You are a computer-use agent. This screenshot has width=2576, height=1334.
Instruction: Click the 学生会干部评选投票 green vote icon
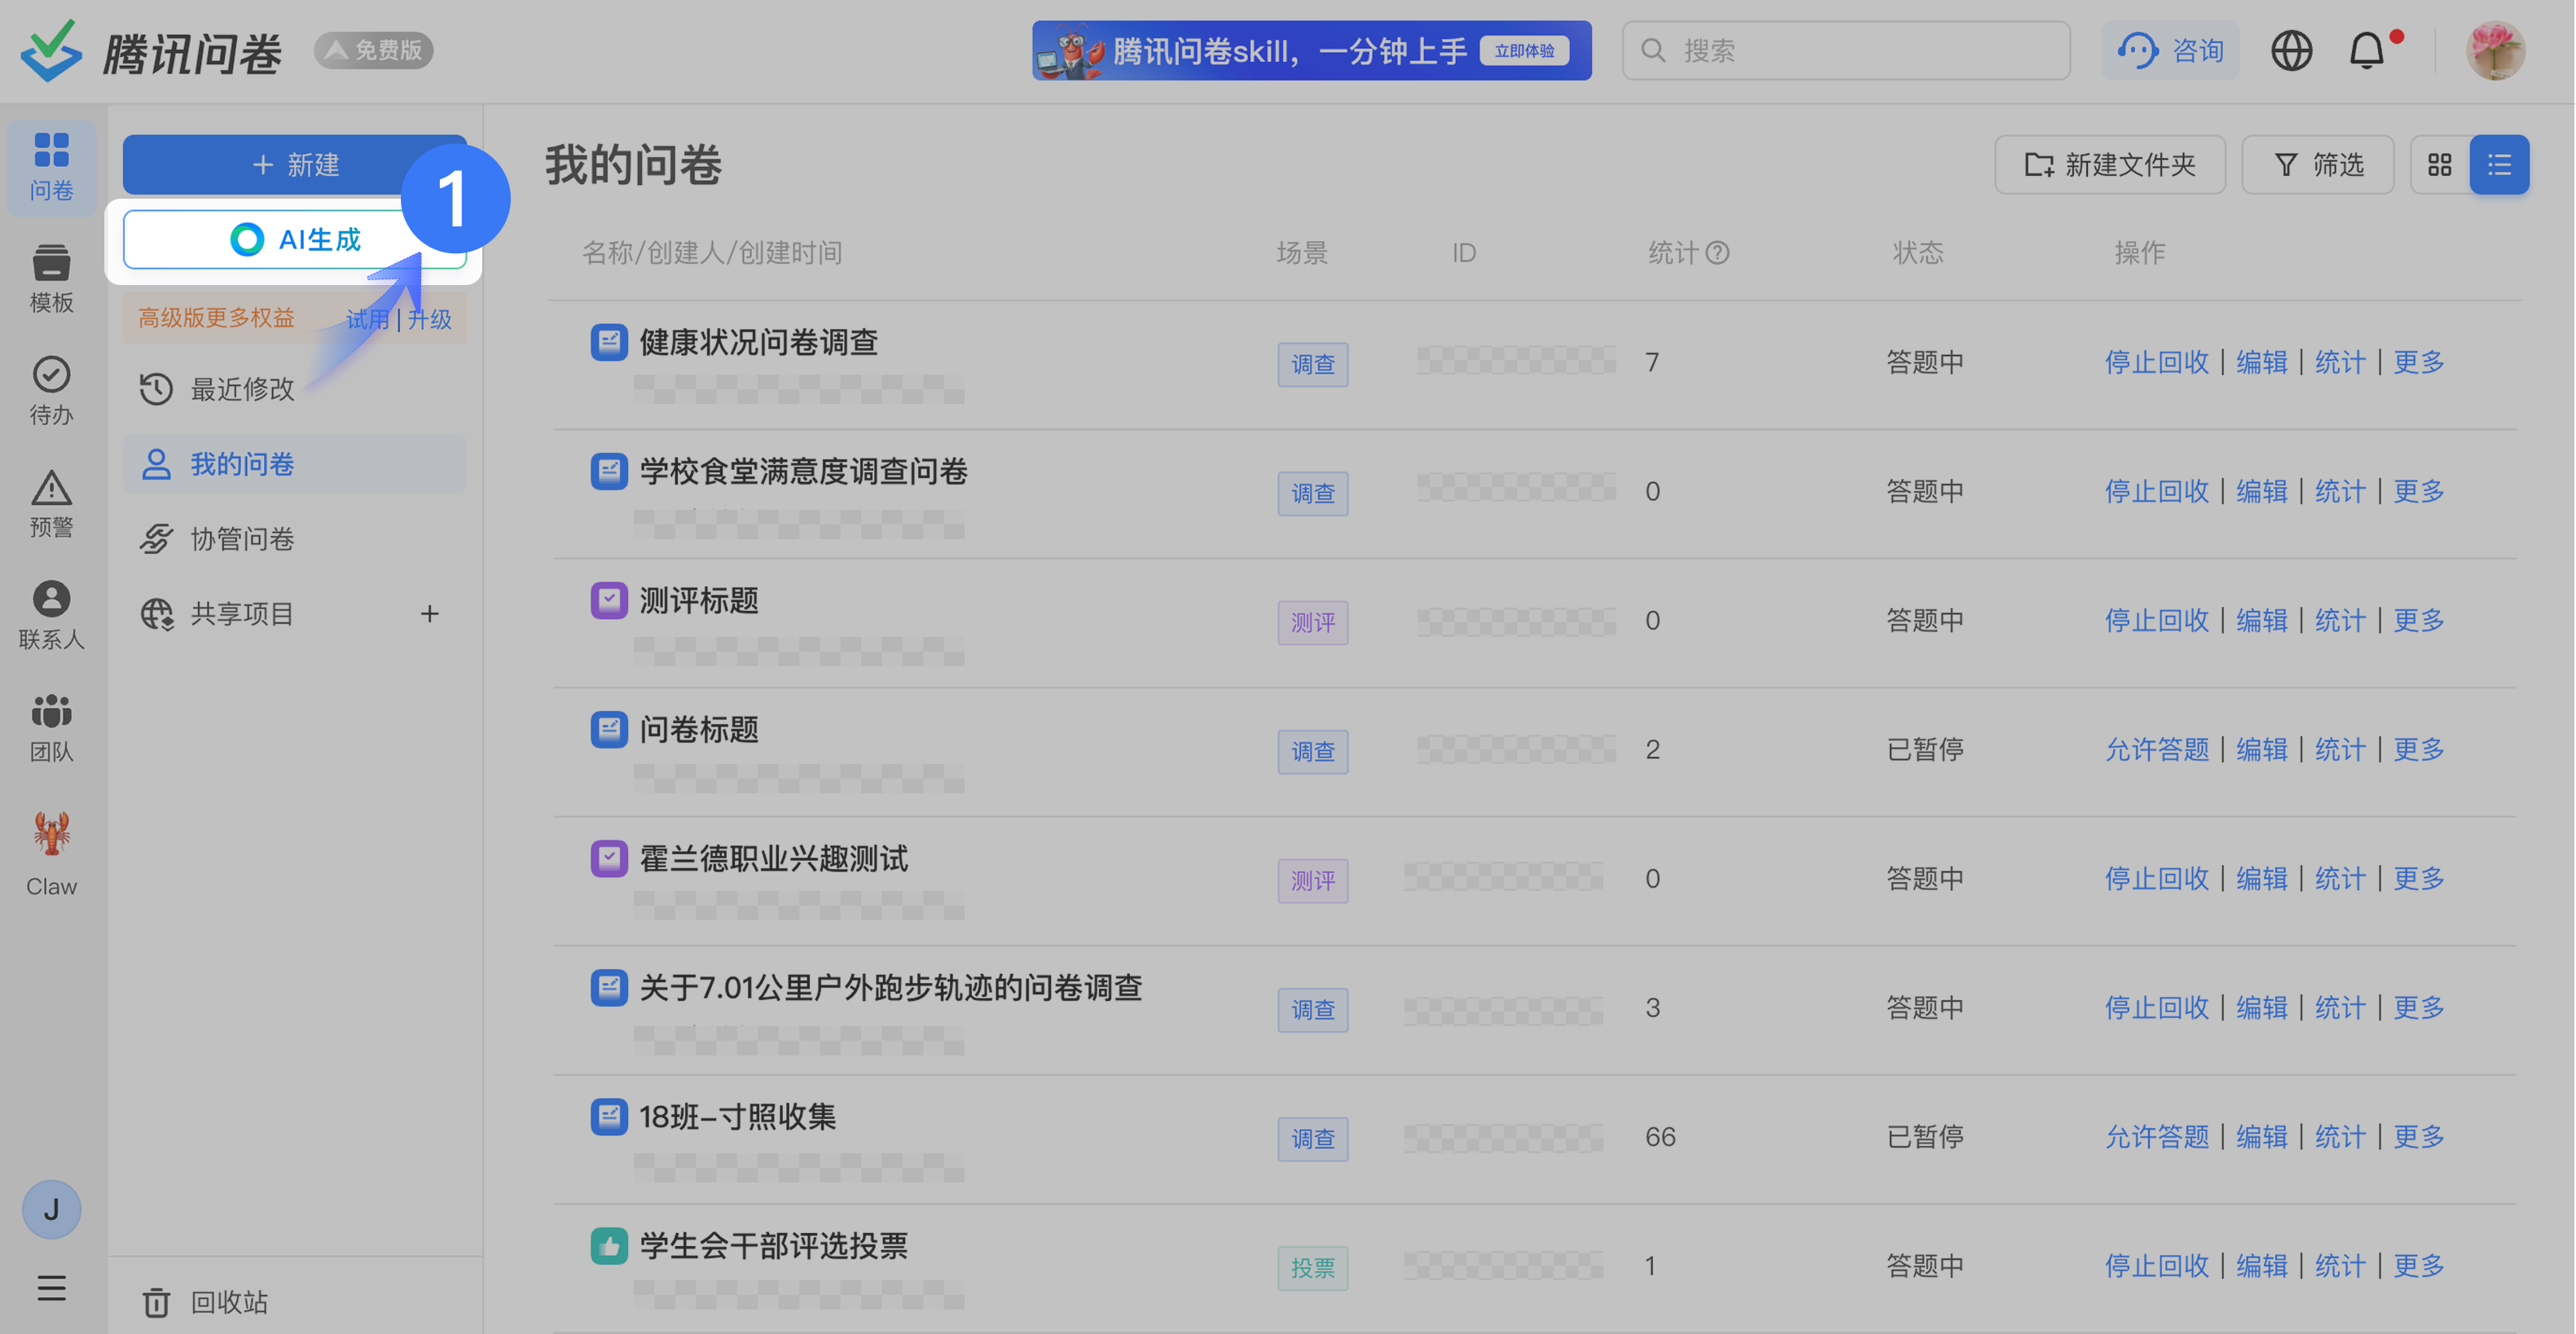pyautogui.click(x=608, y=1246)
